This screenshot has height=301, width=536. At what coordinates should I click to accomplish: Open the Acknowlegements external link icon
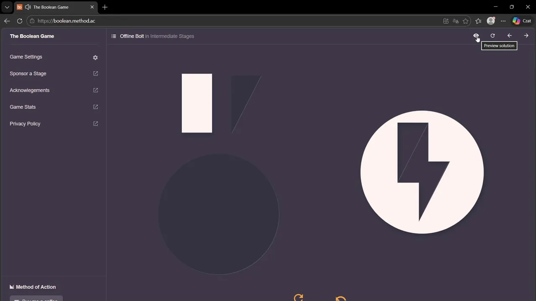[95, 90]
